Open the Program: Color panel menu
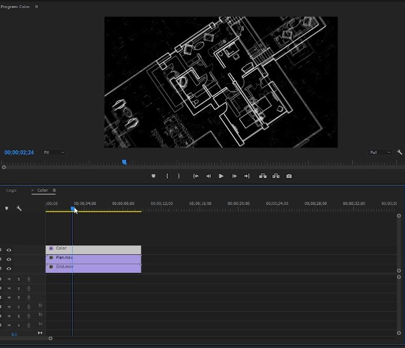 click(36, 7)
